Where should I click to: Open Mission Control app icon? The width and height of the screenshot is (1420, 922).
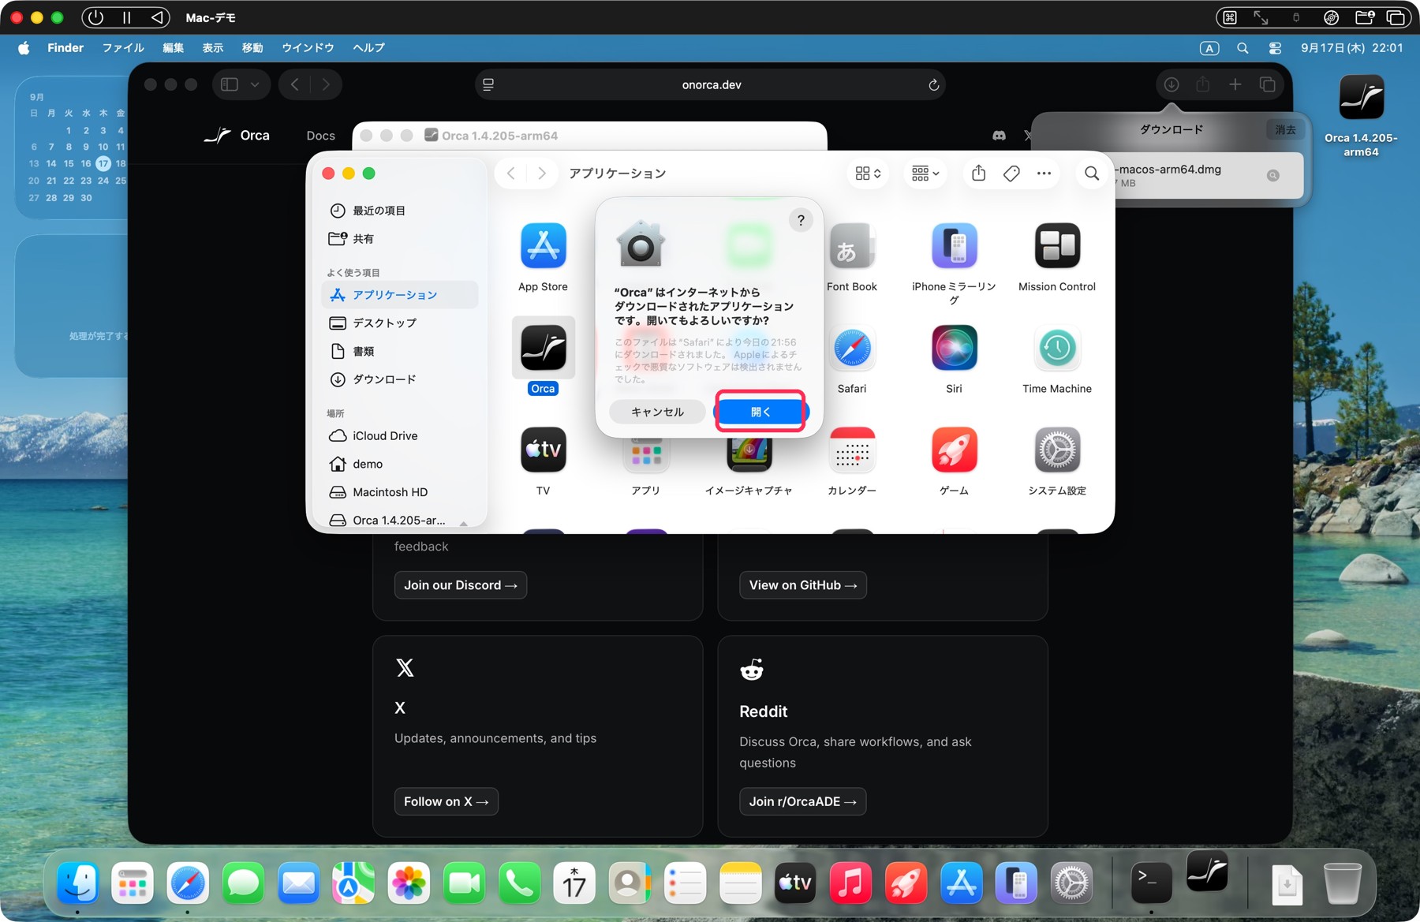(1057, 245)
